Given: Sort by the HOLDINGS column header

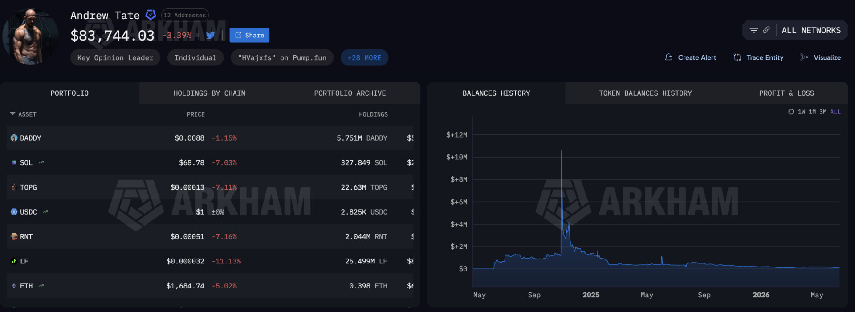Looking at the screenshot, I should tap(373, 114).
